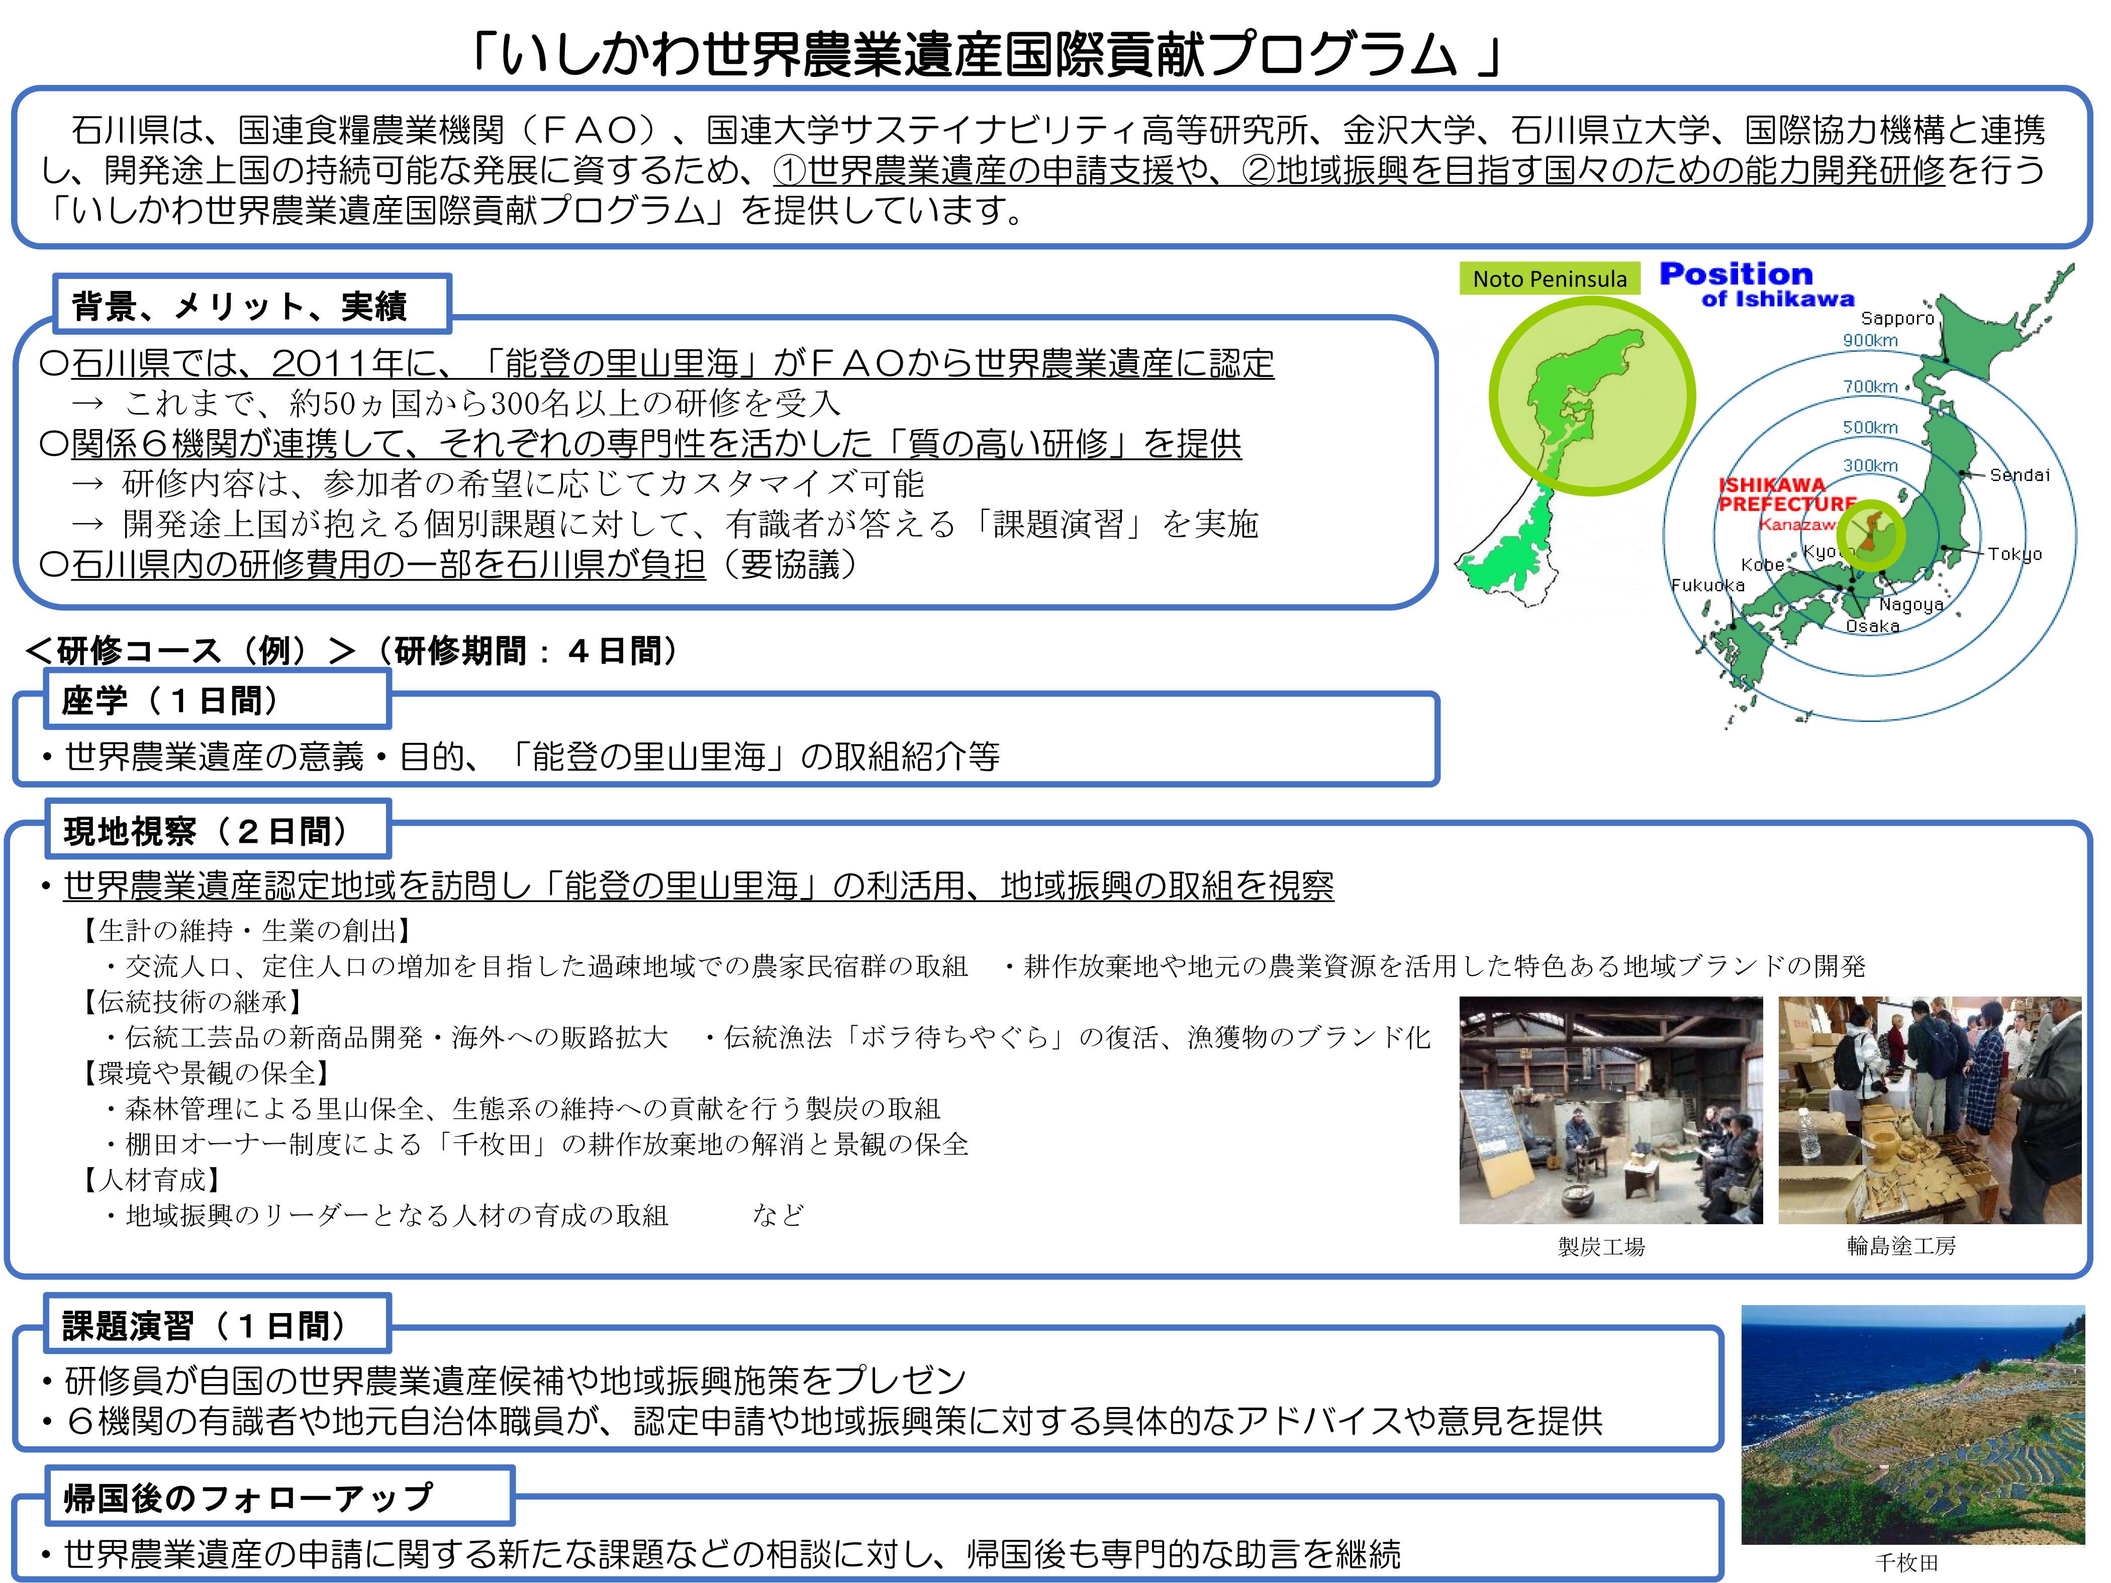Click the 現地視察（2日間） heading box

coord(218,830)
